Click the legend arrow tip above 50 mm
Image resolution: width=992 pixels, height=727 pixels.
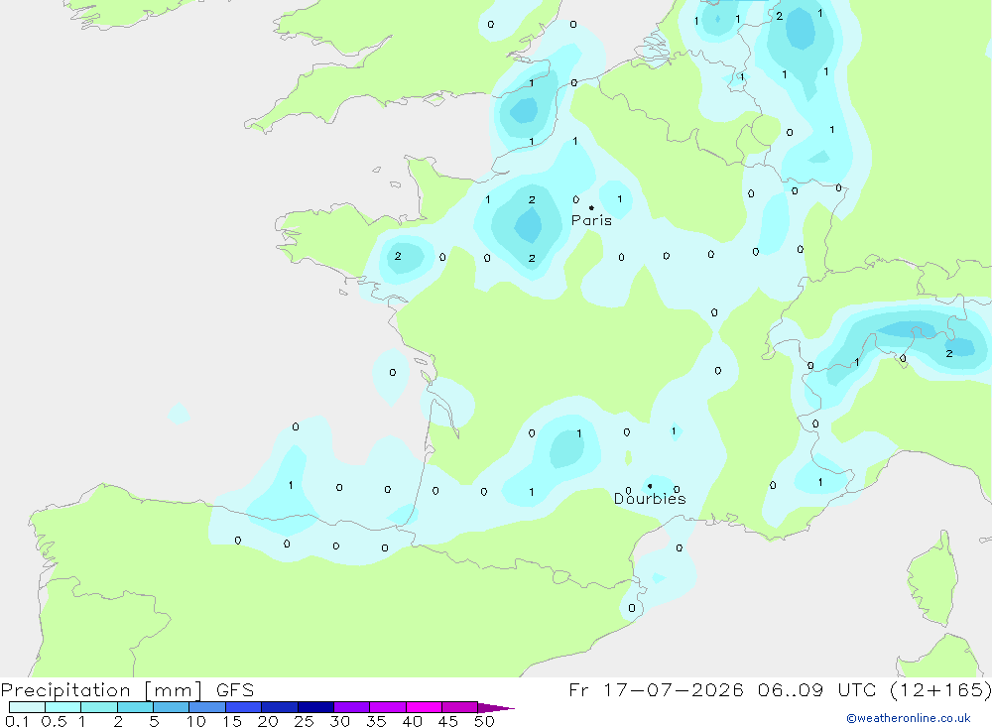click(x=496, y=708)
